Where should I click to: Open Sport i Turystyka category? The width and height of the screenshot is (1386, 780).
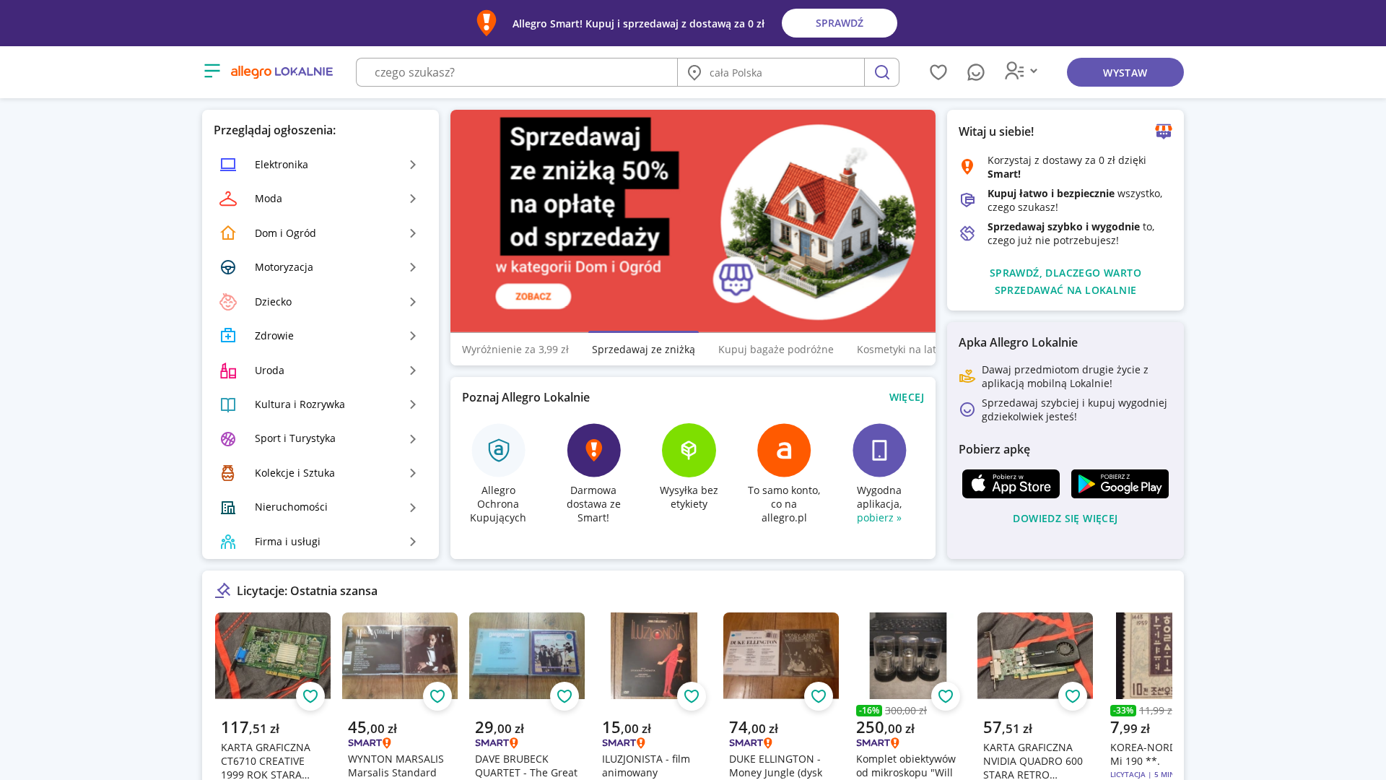pos(321,438)
